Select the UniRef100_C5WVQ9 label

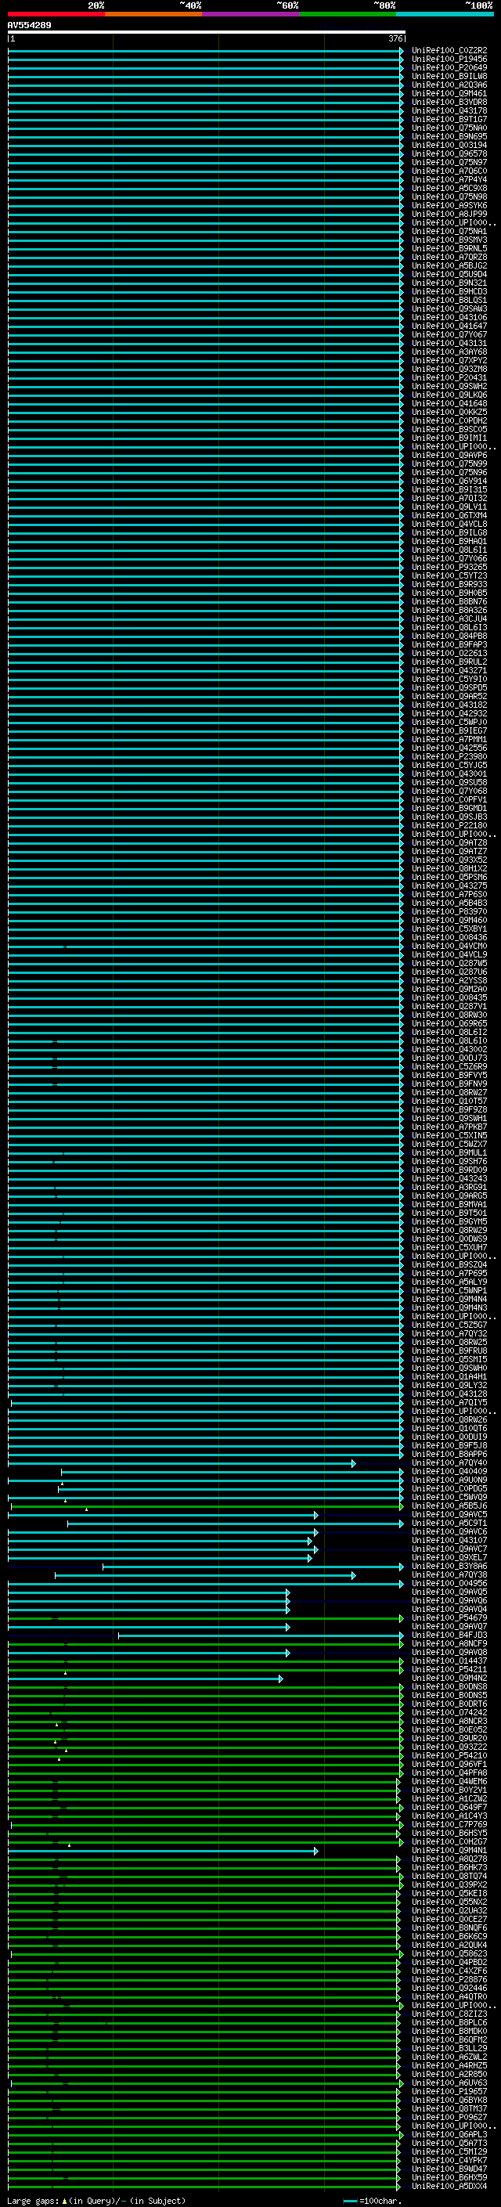coord(449,1497)
